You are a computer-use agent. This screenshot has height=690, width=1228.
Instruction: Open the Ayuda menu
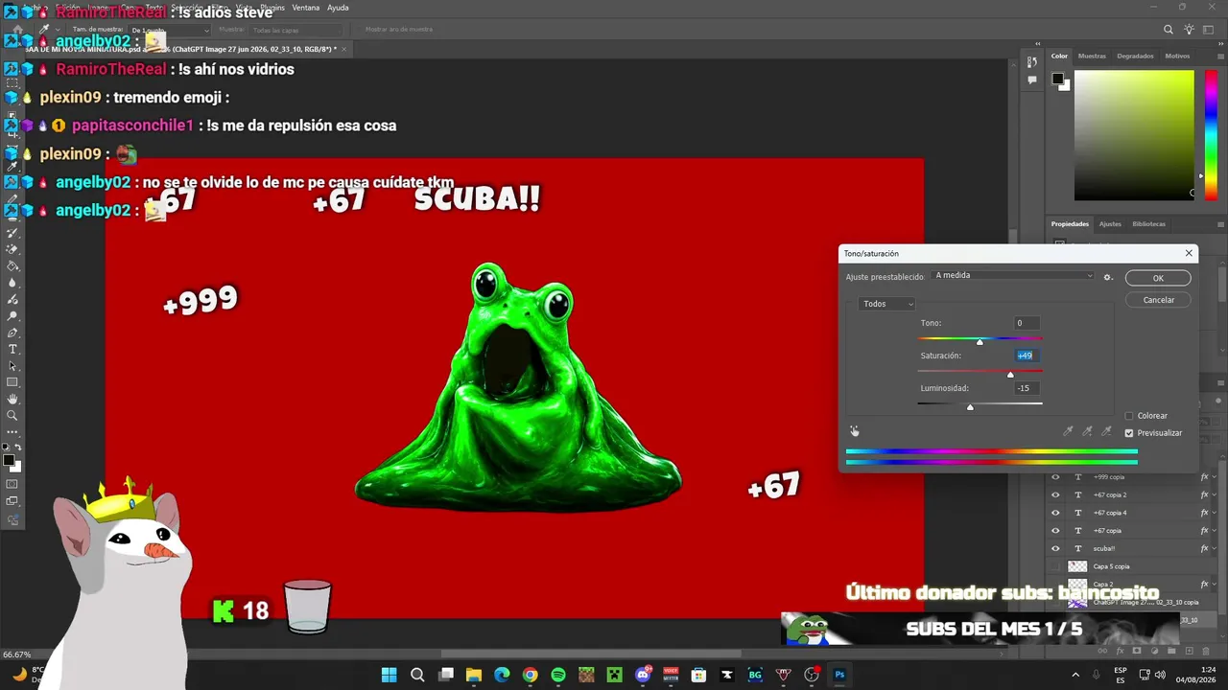[338, 8]
